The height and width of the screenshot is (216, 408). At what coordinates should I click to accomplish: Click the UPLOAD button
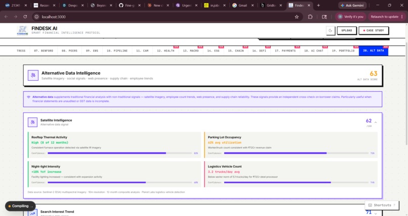[347, 31]
